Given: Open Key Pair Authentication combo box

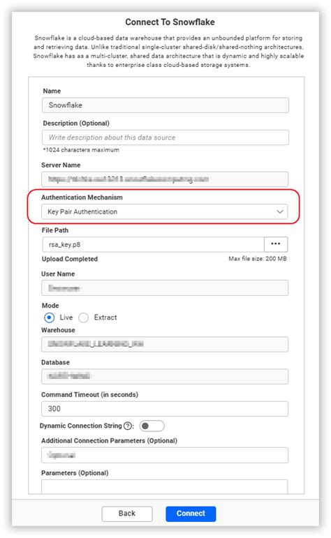Looking at the screenshot, I should click(x=165, y=211).
